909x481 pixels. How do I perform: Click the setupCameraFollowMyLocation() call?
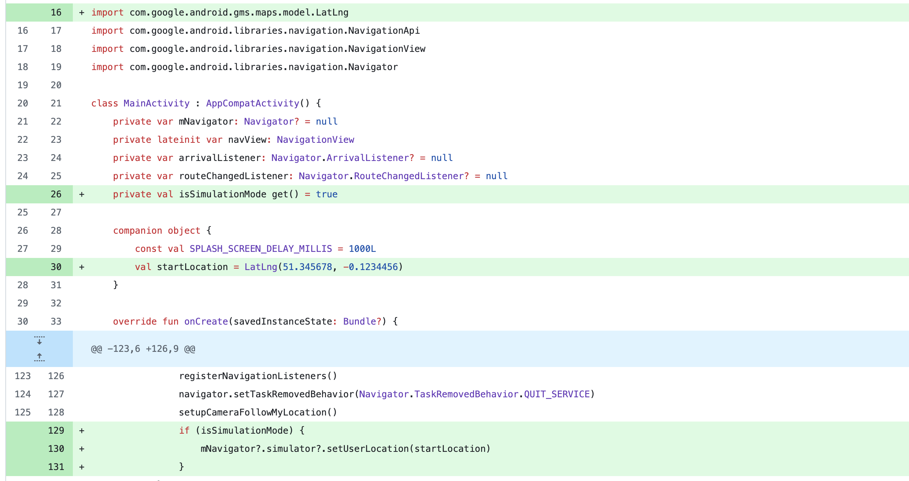pos(258,412)
